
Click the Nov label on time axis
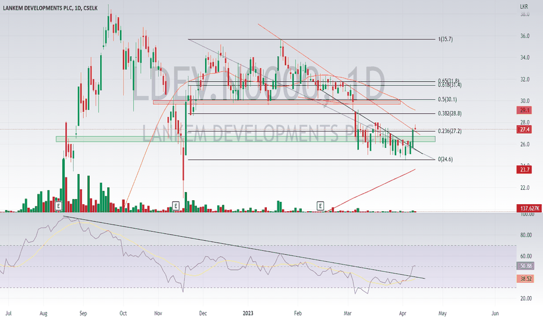point(158,314)
